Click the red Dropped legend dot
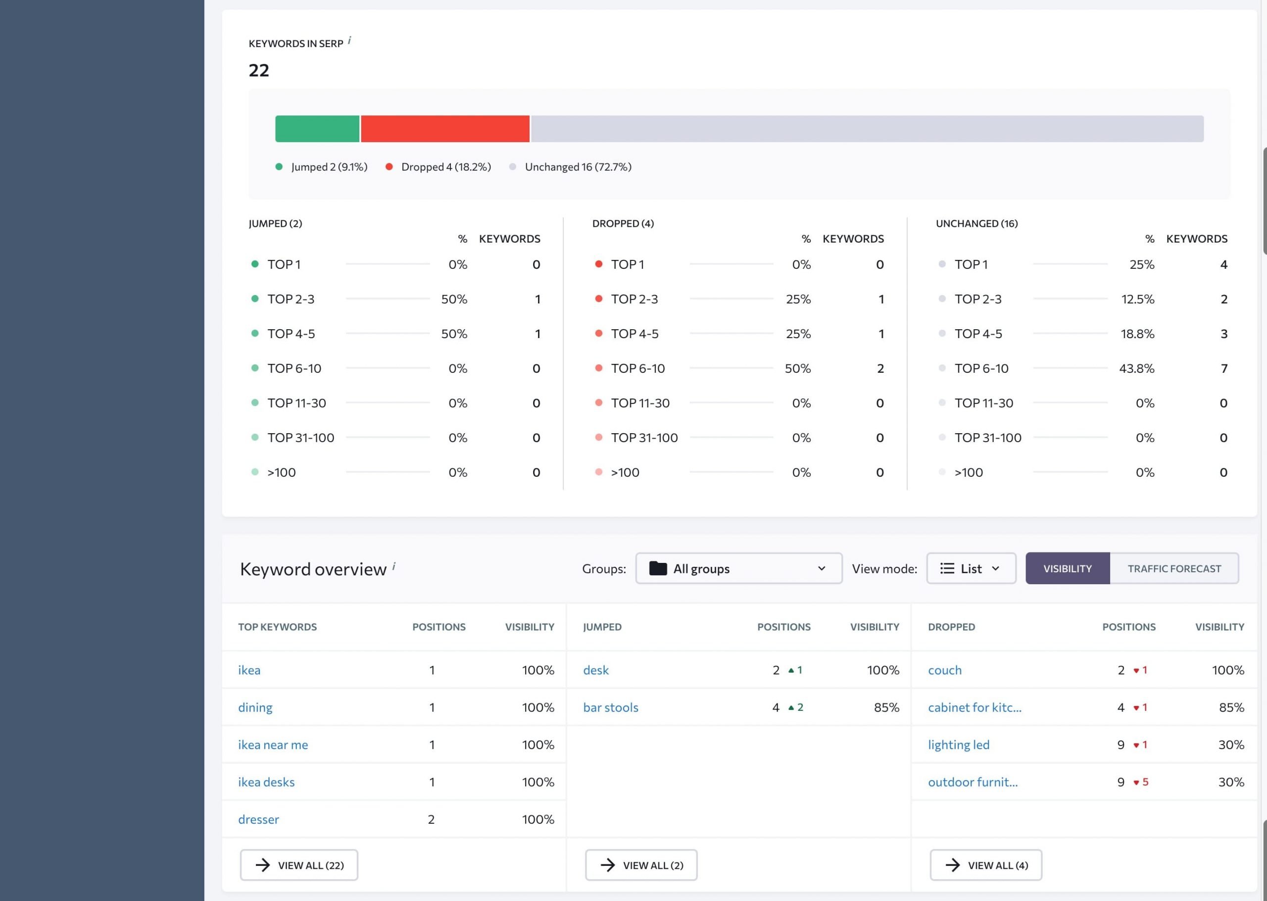The image size is (1267, 901). point(389,166)
